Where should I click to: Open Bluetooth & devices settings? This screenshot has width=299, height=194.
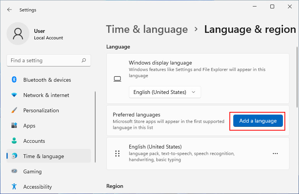pyautogui.click(x=49, y=79)
